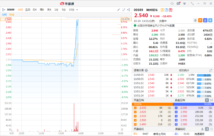214x136 pixels.
Task: Click the blue sell 卖 button
Action: click(205, 20)
